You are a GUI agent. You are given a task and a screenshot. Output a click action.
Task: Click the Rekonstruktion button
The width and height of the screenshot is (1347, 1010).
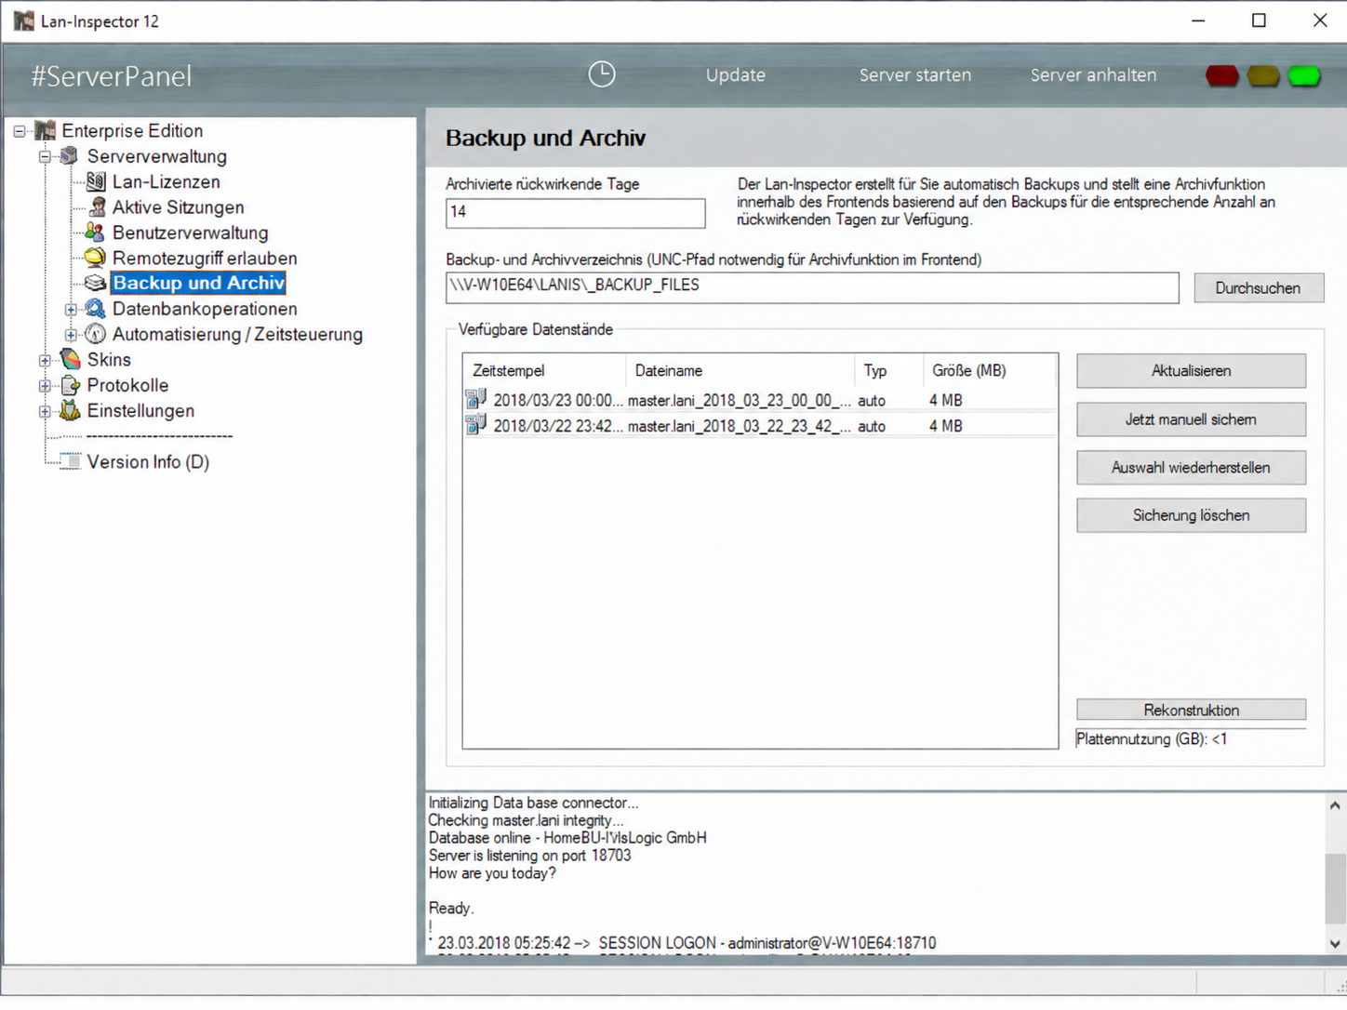[1191, 710]
